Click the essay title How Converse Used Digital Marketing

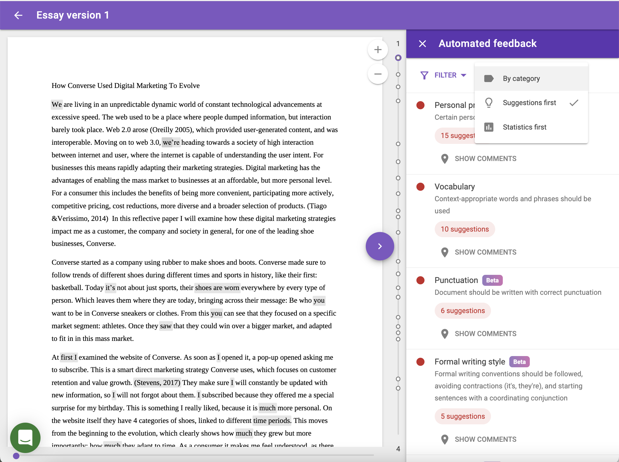125,85
